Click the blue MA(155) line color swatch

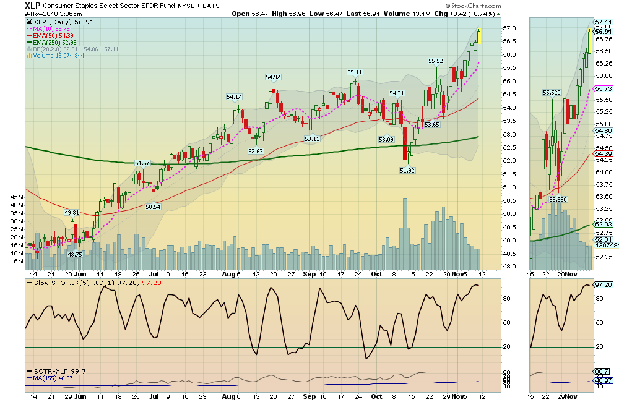coord(28,378)
